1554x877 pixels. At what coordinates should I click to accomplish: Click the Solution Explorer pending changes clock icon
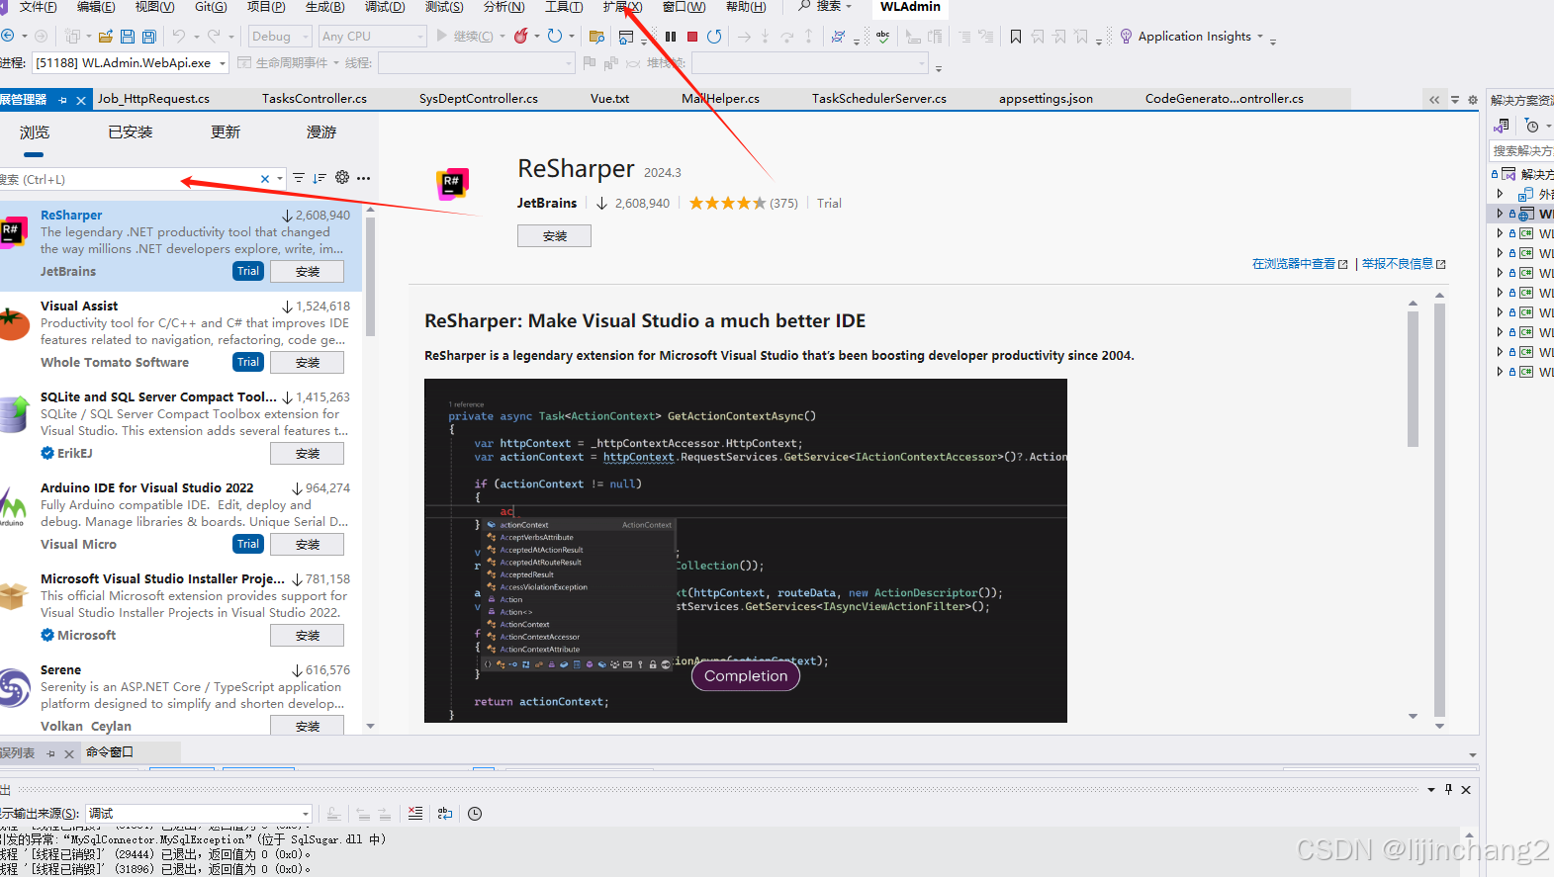(x=1532, y=126)
